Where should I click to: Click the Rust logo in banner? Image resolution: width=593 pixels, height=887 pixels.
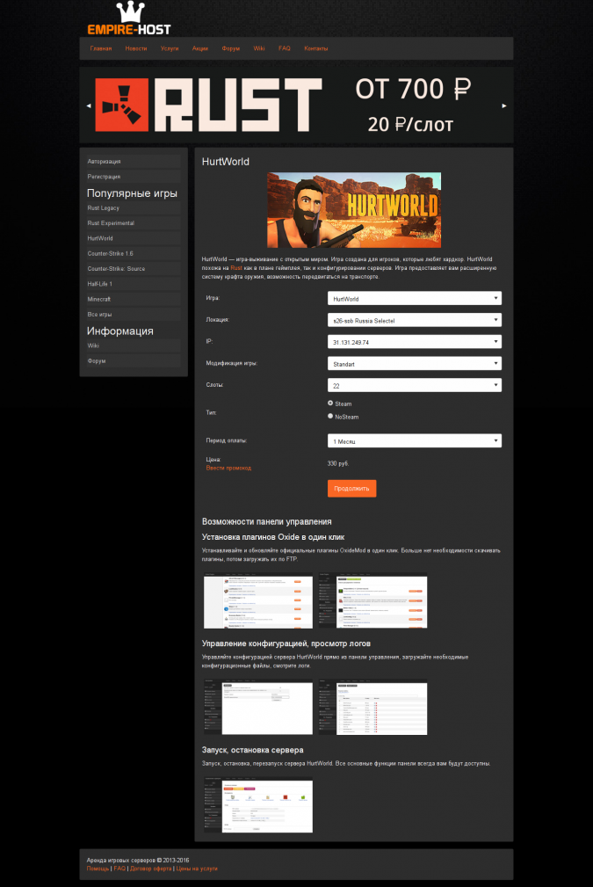[207, 105]
